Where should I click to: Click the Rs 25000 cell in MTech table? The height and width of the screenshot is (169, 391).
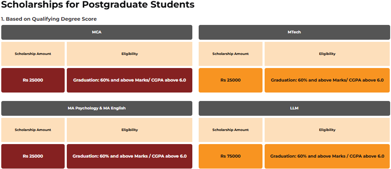[230, 80]
